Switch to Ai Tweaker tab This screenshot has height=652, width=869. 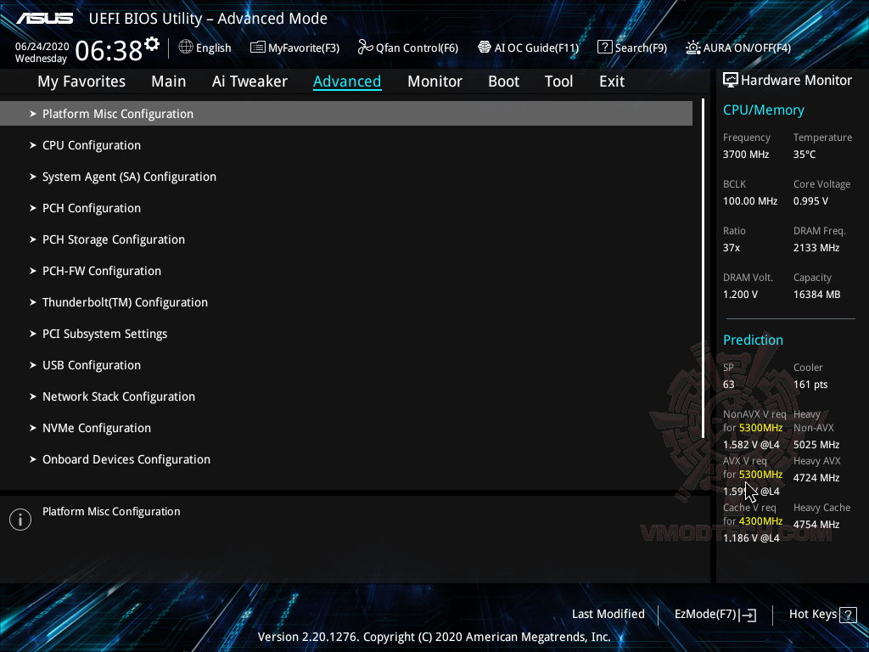tap(249, 81)
